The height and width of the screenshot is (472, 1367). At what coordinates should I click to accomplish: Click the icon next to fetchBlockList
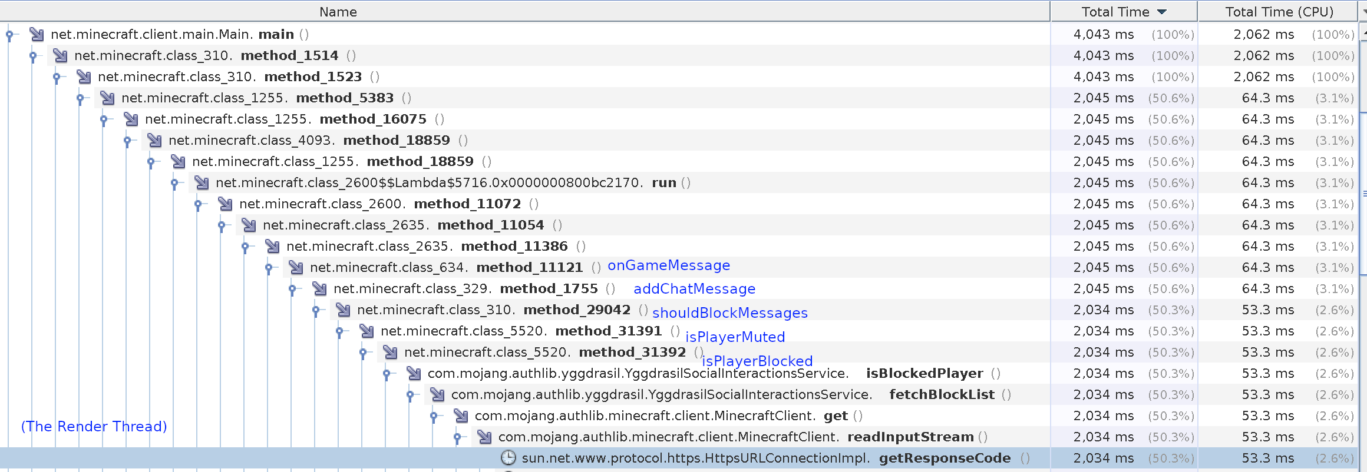[437, 395]
